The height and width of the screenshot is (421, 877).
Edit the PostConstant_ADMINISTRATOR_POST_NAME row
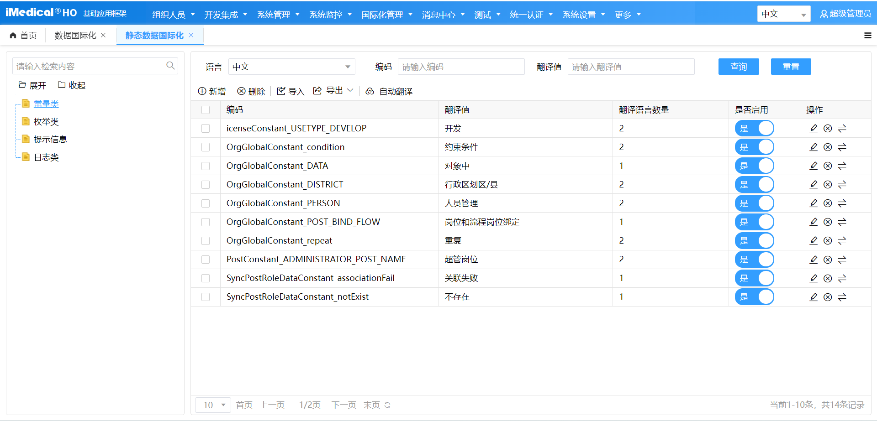click(814, 259)
